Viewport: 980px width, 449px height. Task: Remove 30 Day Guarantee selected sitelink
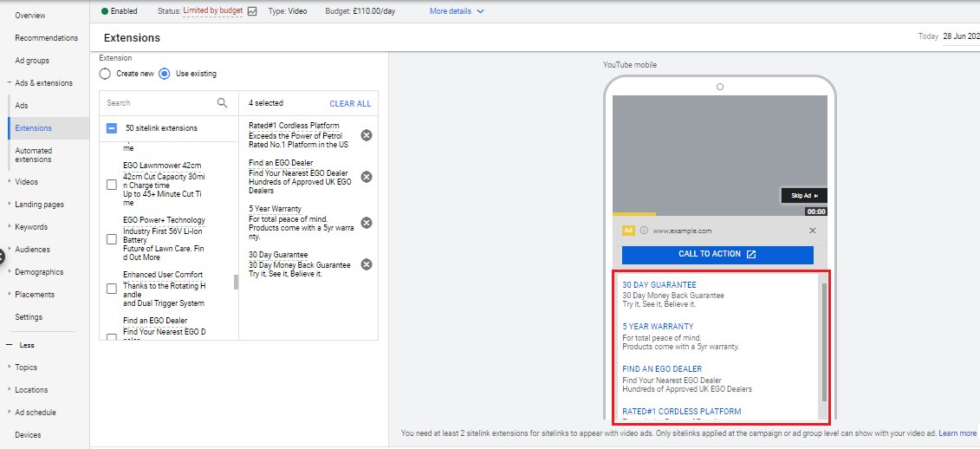(x=367, y=264)
